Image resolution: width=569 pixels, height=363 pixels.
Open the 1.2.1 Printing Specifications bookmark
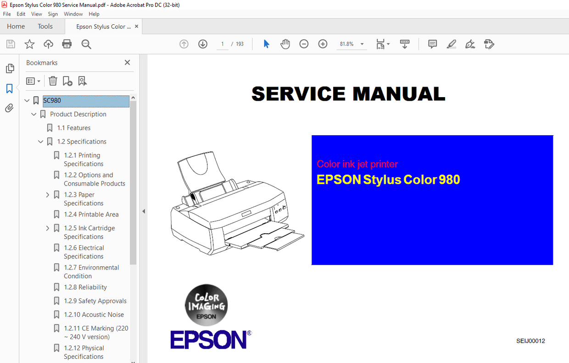point(84,159)
